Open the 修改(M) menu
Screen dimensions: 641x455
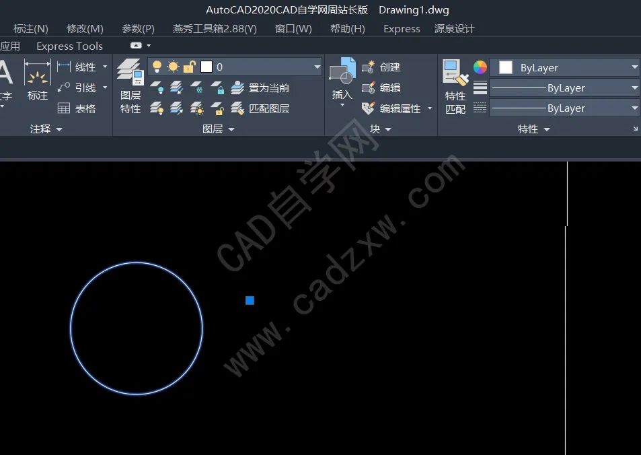pos(85,28)
